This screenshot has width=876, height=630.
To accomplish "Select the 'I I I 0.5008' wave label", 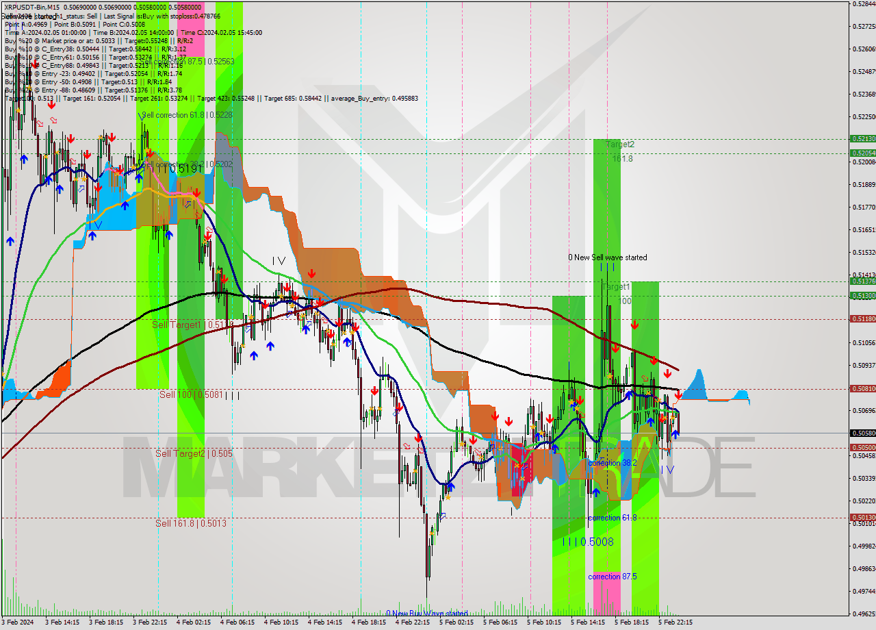I will click(588, 542).
